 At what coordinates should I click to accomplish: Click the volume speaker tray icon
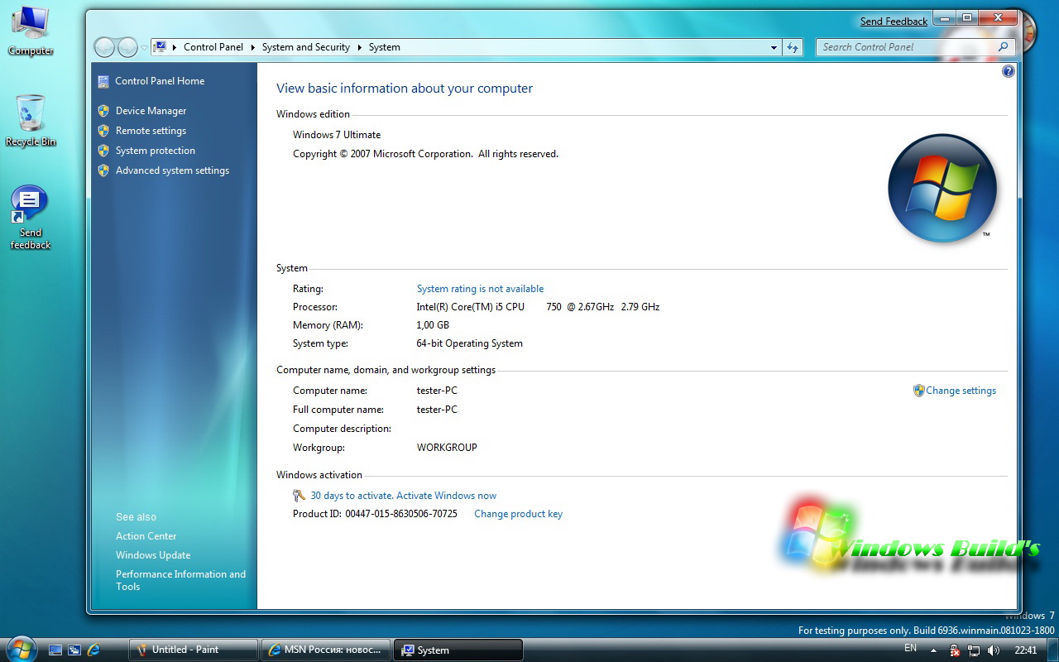(993, 650)
